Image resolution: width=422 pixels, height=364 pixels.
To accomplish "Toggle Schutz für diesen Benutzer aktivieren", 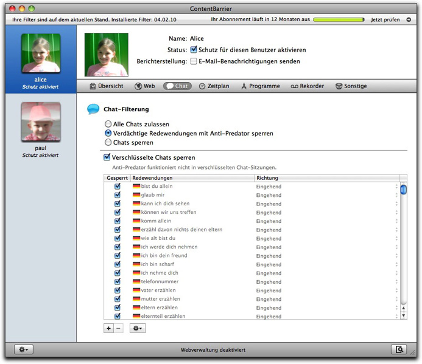I will pos(194,50).
